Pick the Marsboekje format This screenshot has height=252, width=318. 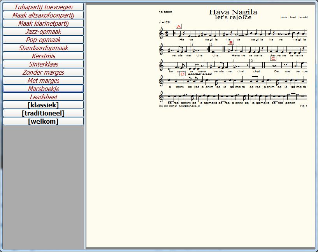[43, 89]
